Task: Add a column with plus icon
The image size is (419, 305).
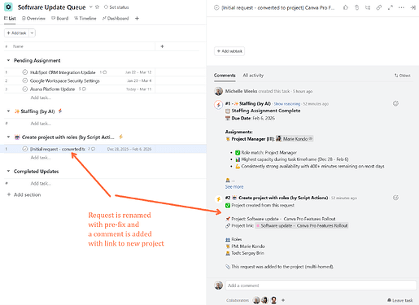Action: click(x=162, y=46)
